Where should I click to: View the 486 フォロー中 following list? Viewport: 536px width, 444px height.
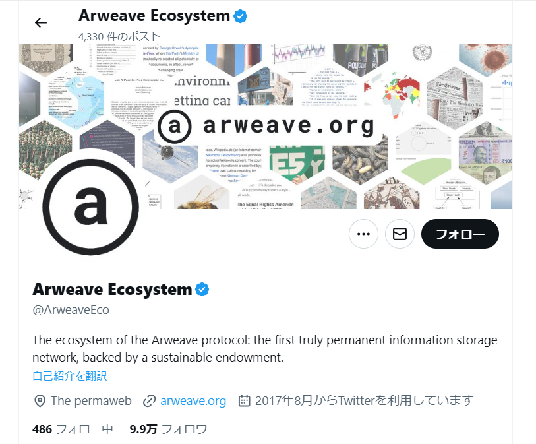73,429
